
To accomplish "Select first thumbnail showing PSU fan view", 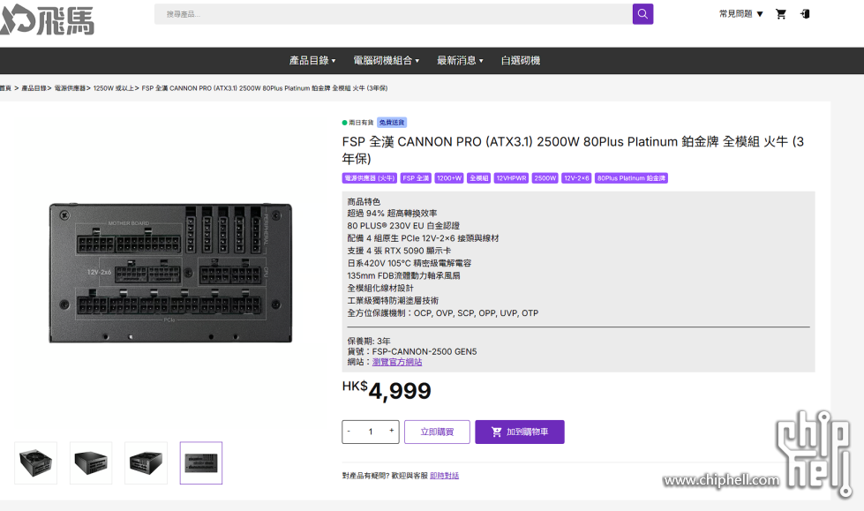I will coord(36,463).
